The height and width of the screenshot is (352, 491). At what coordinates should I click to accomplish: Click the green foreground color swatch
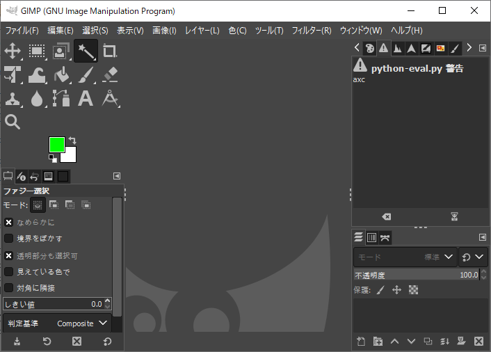click(x=57, y=145)
